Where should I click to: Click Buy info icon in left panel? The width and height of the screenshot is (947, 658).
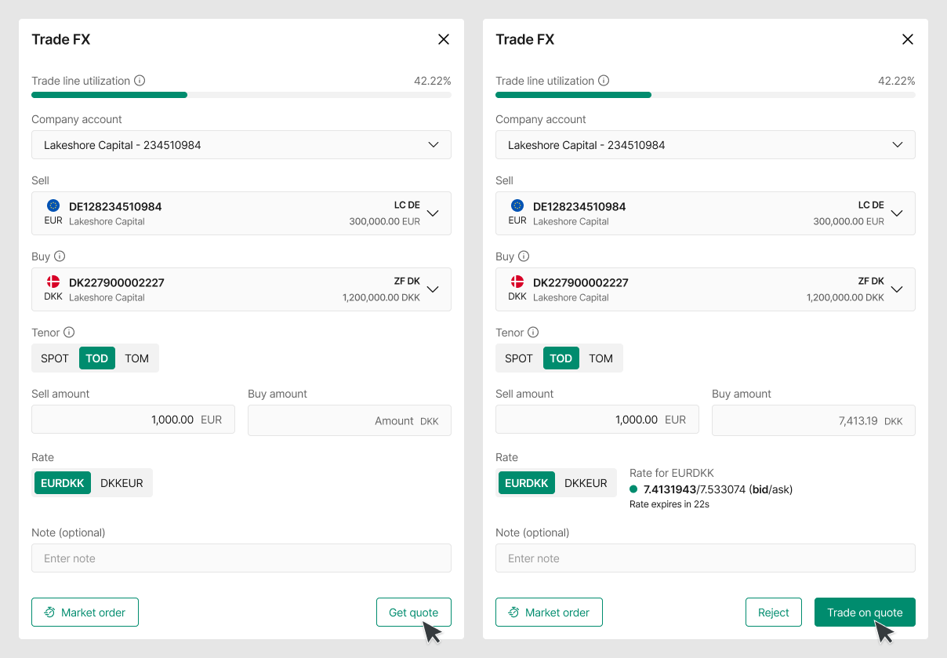(60, 256)
